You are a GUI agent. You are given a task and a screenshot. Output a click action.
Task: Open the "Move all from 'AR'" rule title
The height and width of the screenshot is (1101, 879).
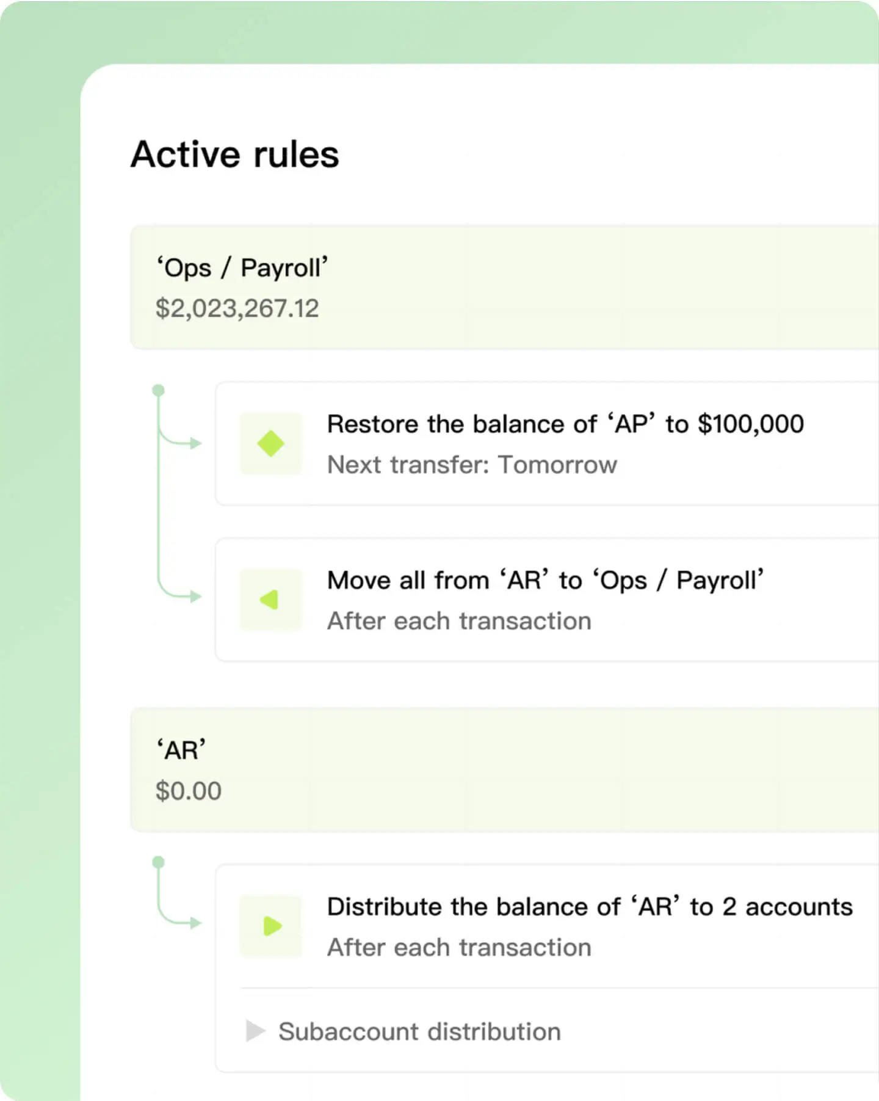545,580
